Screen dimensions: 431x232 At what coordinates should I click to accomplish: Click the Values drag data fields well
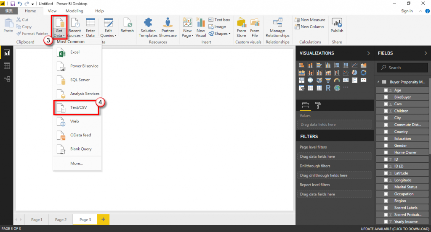(335, 124)
